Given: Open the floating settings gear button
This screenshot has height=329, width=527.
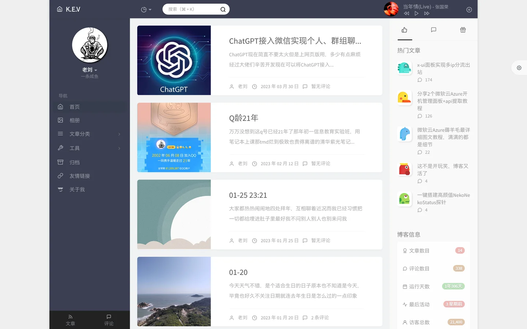Looking at the screenshot, I should (x=519, y=68).
